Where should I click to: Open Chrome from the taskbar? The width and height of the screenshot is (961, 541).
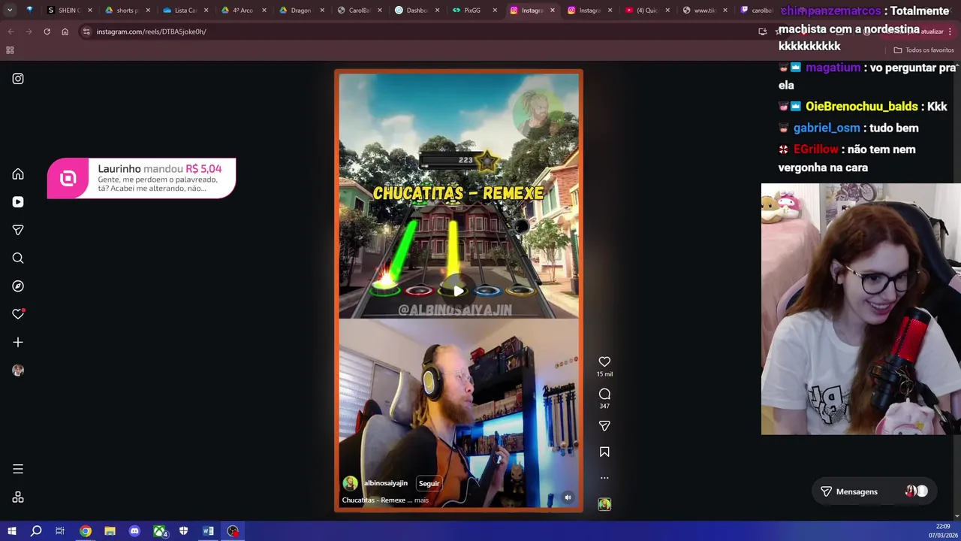[x=86, y=531]
